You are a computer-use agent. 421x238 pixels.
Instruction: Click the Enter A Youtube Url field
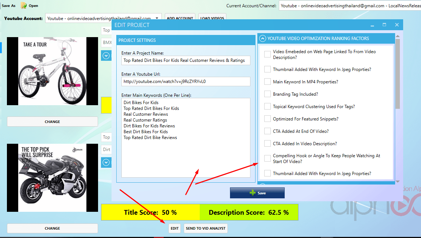(x=186, y=82)
